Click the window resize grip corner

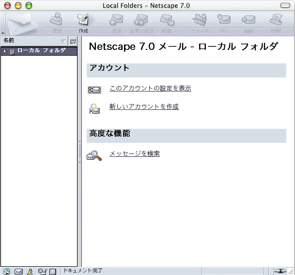[x=291, y=272]
